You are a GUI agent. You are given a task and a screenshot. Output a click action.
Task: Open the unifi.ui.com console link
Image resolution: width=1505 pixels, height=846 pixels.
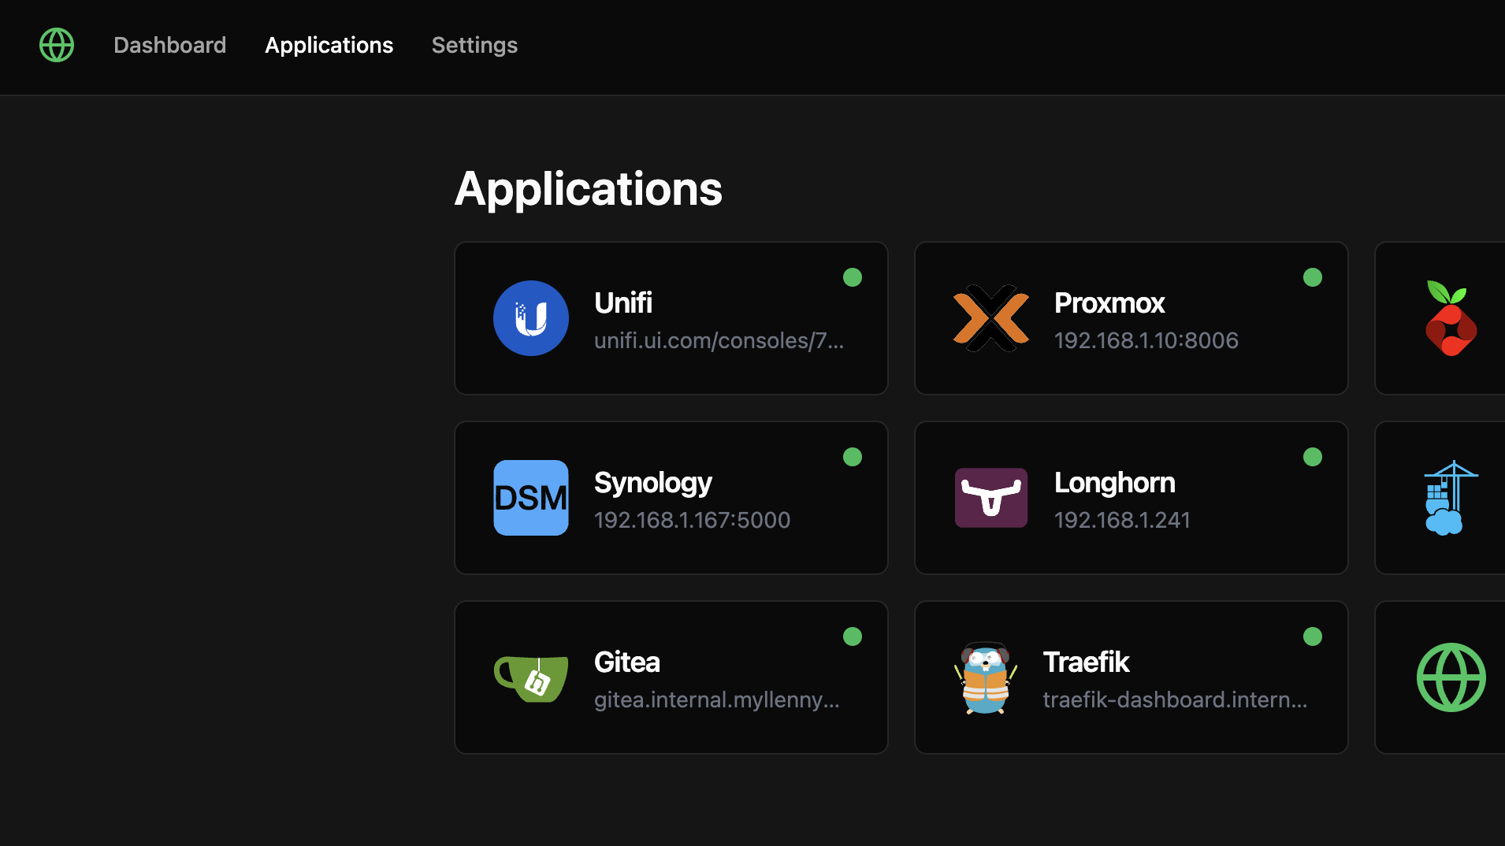pyautogui.click(x=719, y=340)
